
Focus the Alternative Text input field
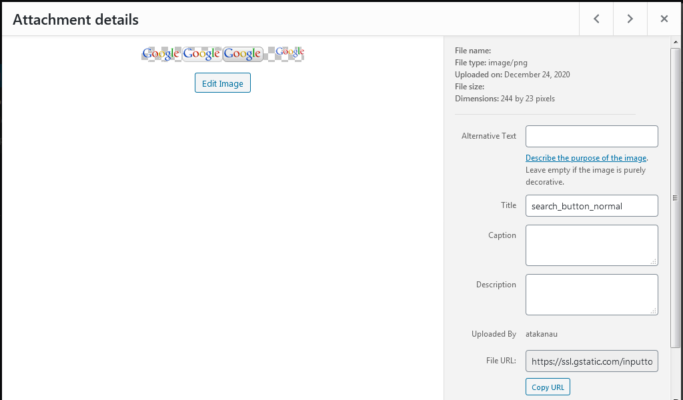point(592,136)
